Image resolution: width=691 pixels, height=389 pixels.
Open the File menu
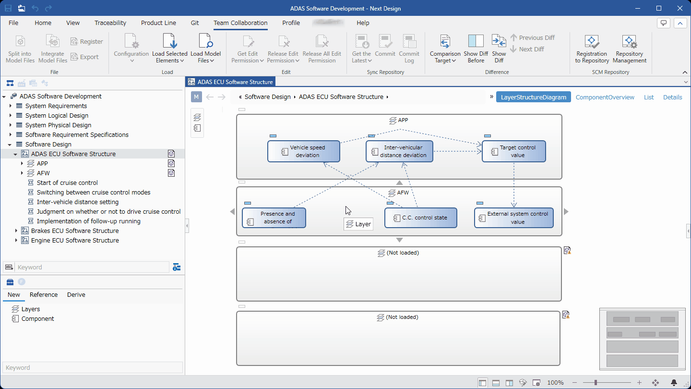click(x=13, y=23)
